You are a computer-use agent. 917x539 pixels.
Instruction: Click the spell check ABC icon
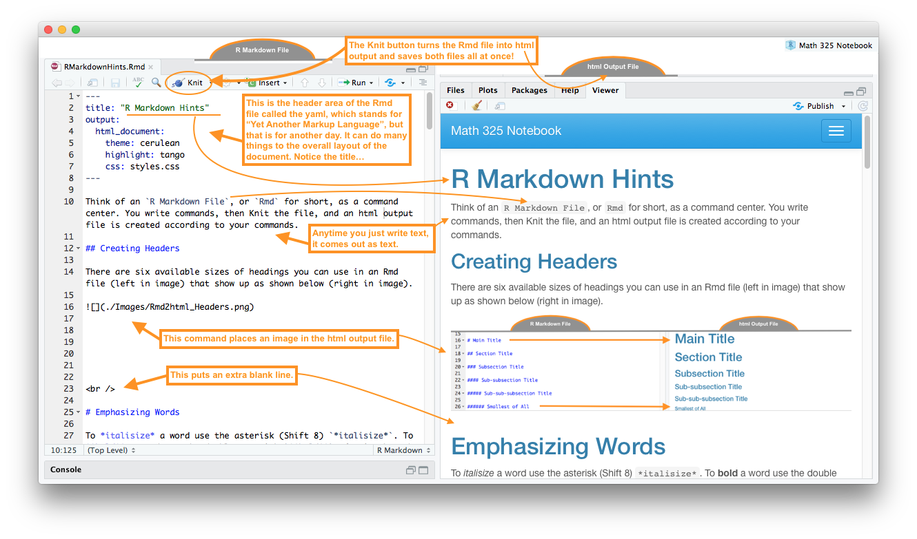tap(139, 83)
